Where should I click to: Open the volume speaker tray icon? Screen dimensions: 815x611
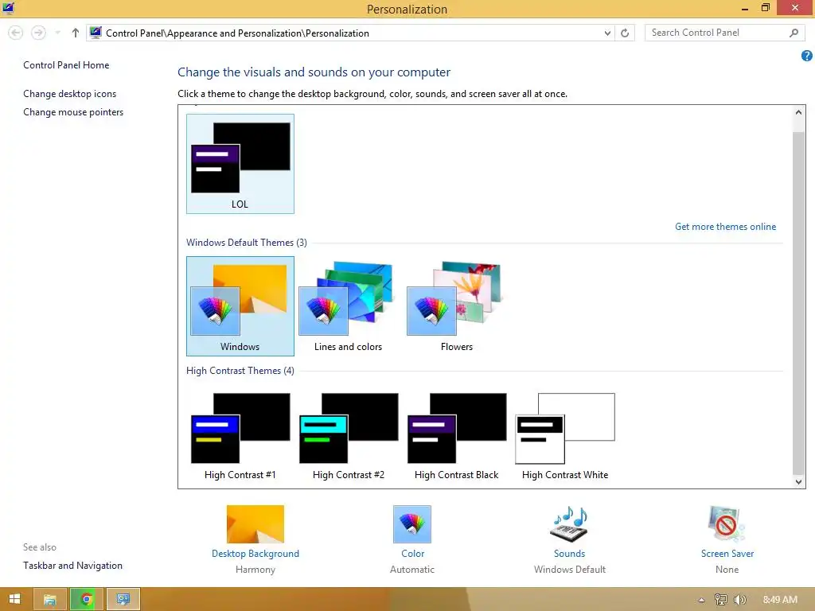pos(739,600)
